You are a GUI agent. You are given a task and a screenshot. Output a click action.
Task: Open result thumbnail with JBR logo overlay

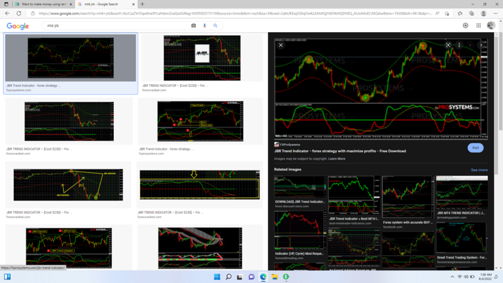[202, 58]
